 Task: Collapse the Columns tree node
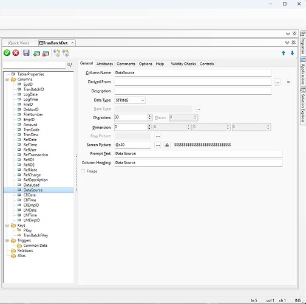(7, 79)
